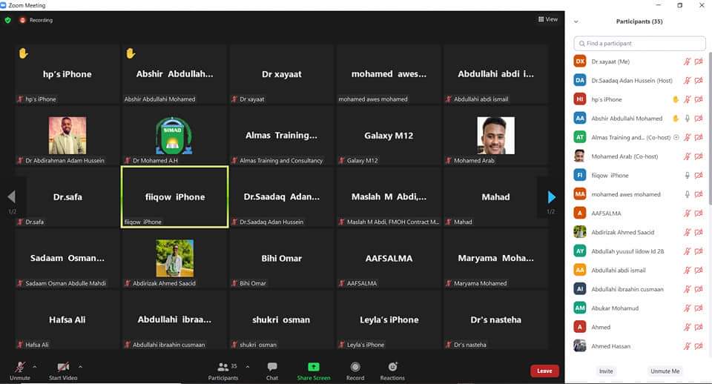Select Ahmed Hassan in participant list
The image size is (712, 384).
coord(639,346)
